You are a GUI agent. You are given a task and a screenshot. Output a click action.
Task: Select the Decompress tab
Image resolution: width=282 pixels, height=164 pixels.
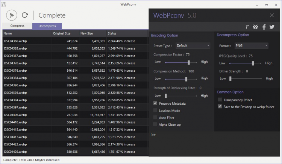tap(47, 26)
